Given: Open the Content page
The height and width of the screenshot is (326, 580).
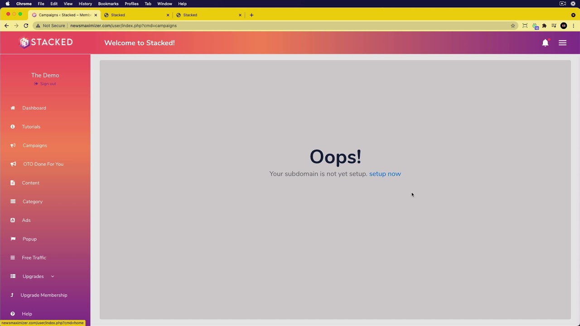Looking at the screenshot, I should click(31, 183).
